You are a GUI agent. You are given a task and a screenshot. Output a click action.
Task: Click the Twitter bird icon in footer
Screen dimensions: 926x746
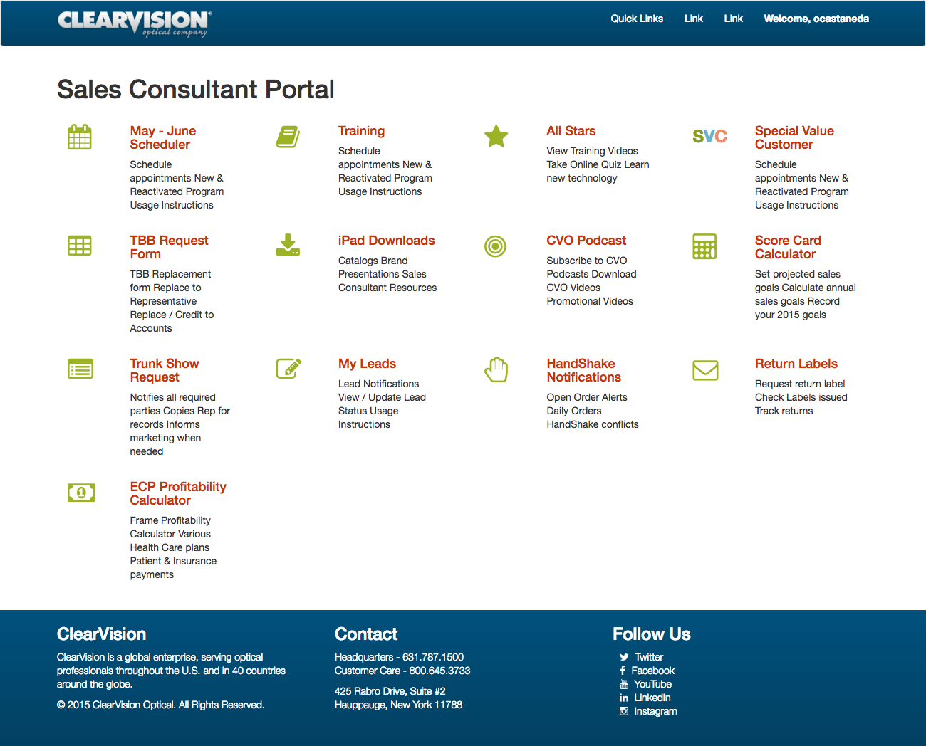tap(624, 657)
